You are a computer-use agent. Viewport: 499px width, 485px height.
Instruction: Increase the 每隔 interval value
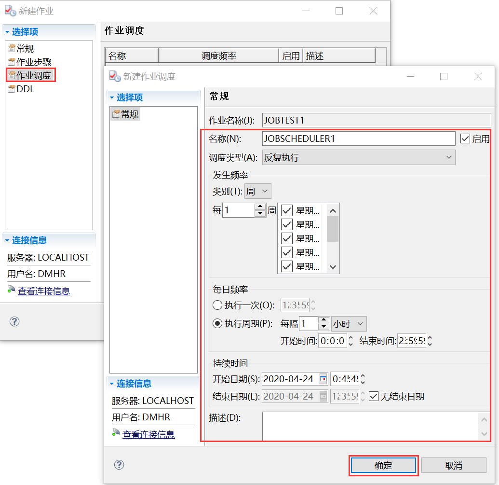tap(324, 320)
